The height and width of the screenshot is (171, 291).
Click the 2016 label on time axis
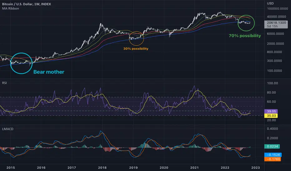(41, 168)
